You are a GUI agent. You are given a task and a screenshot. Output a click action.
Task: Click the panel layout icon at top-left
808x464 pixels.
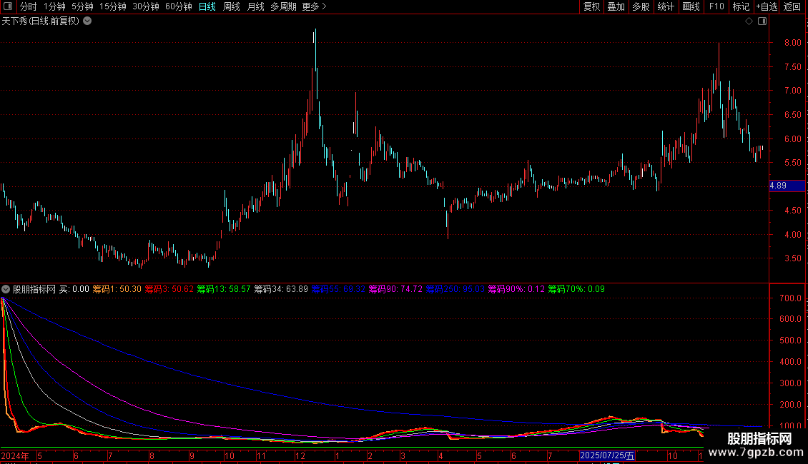[x=8, y=6]
